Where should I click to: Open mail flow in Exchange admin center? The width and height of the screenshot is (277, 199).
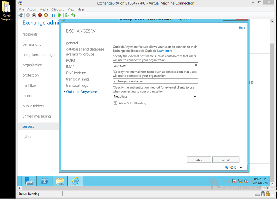click(x=29, y=85)
